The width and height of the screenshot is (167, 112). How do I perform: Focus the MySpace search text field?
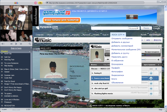point(110,28)
